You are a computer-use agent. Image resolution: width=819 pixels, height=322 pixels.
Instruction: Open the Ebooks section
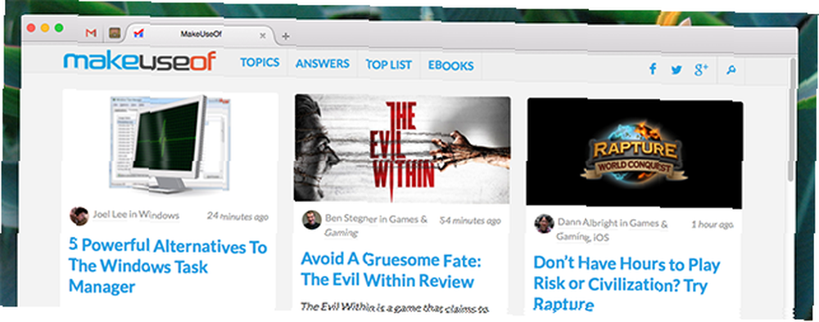point(450,65)
